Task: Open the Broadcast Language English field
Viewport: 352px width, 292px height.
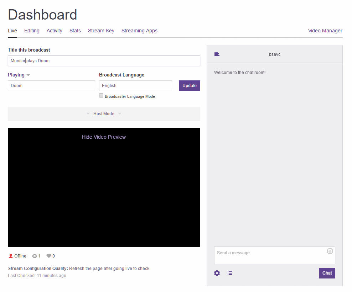Action: pyautogui.click(x=135, y=86)
